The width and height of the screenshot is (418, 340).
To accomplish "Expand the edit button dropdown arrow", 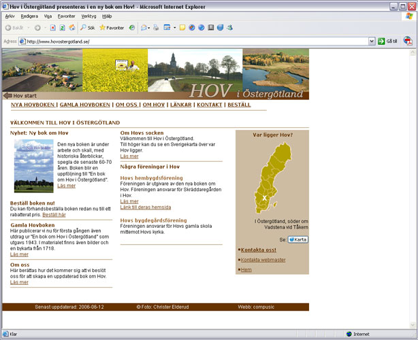I will 174,28.
